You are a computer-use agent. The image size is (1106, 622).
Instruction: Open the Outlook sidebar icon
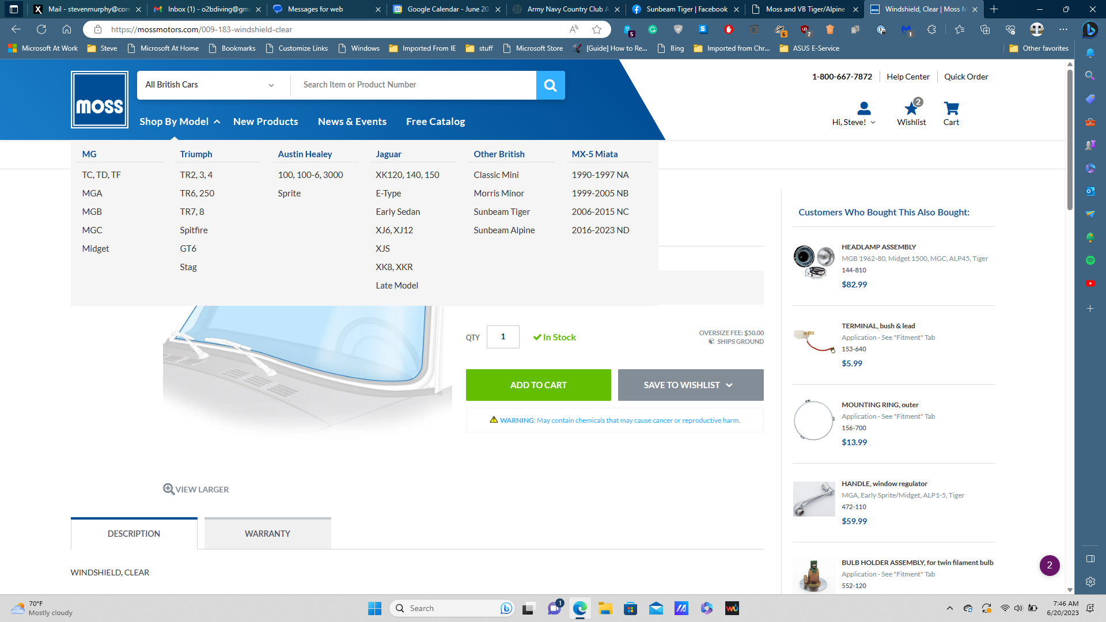coord(1090,191)
